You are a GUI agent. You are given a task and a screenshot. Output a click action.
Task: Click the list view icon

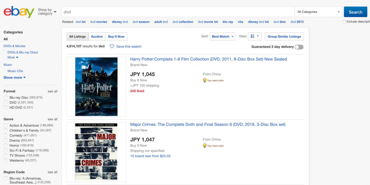[252, 36]
